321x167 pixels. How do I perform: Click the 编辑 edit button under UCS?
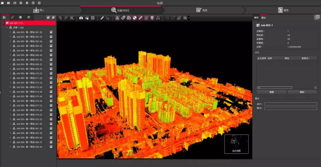(x=271, y=92)
